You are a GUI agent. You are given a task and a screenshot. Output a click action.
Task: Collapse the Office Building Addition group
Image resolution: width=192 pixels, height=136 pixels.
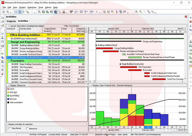click(7, 35)
